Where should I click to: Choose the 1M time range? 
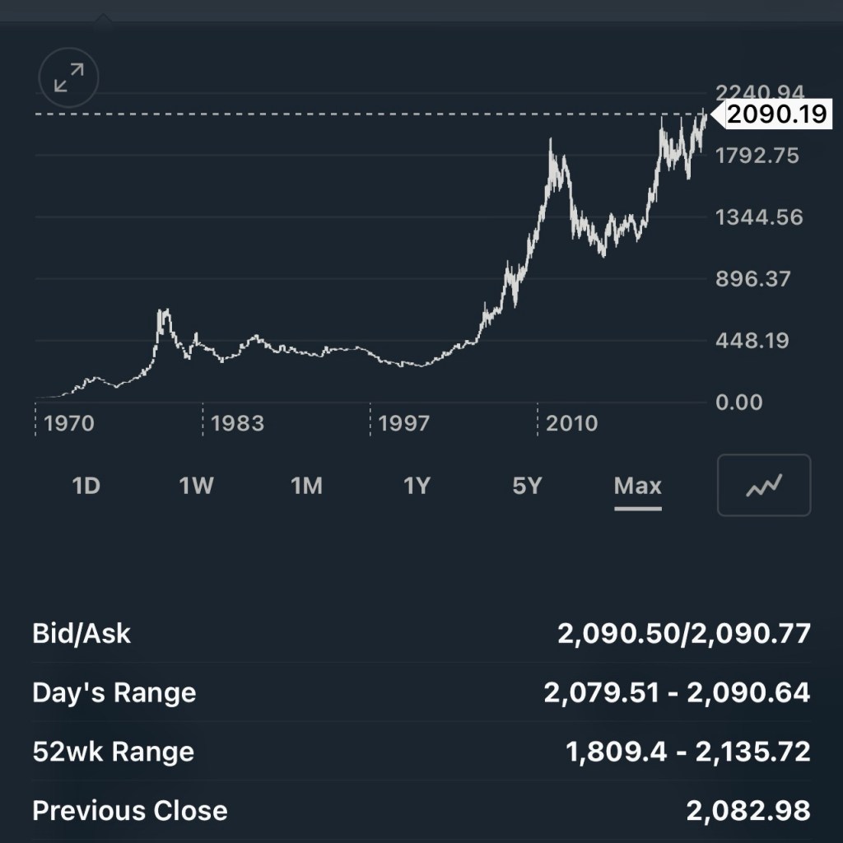point(306,486)
